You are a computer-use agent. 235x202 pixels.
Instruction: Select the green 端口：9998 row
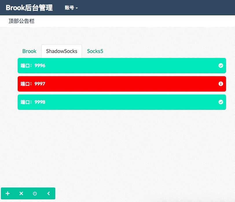122,102
